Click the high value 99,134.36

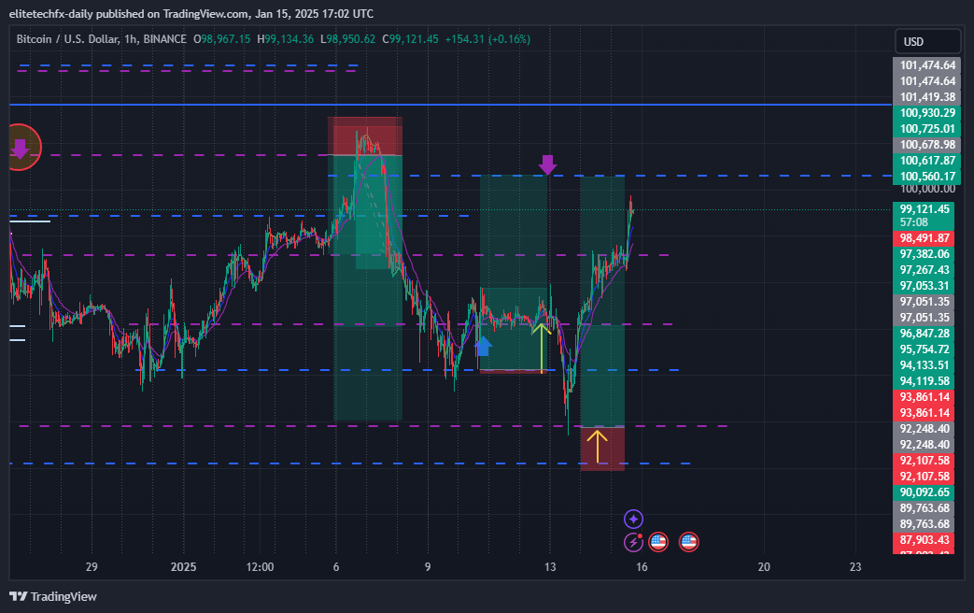289,39
